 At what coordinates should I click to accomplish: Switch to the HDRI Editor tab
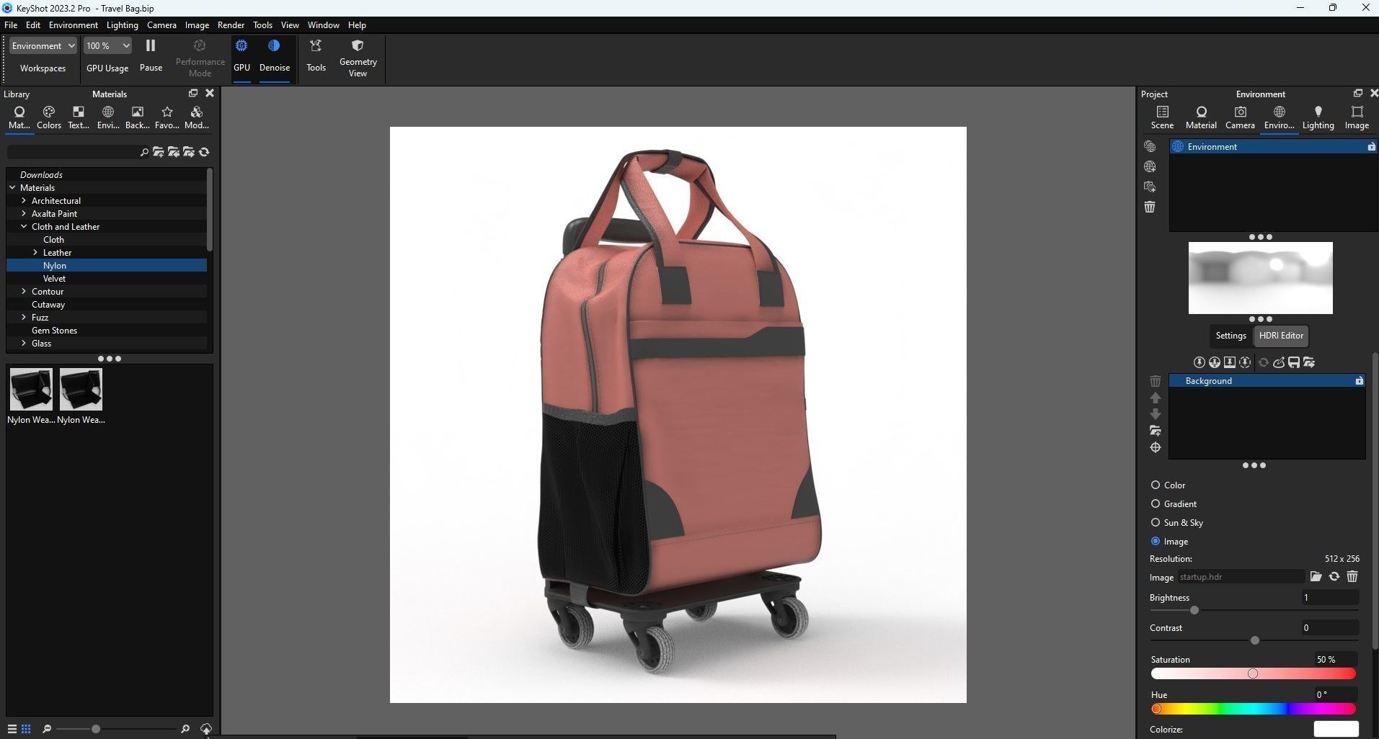(x=1281, y=336)
